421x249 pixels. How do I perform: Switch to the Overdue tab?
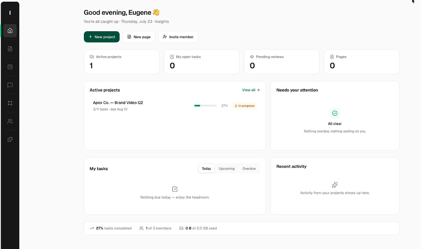click(249, 168)
